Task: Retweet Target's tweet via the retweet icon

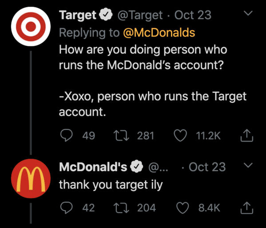Action: (121, 136)
